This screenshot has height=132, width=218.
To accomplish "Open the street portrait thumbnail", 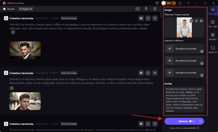I will [25, 101].
